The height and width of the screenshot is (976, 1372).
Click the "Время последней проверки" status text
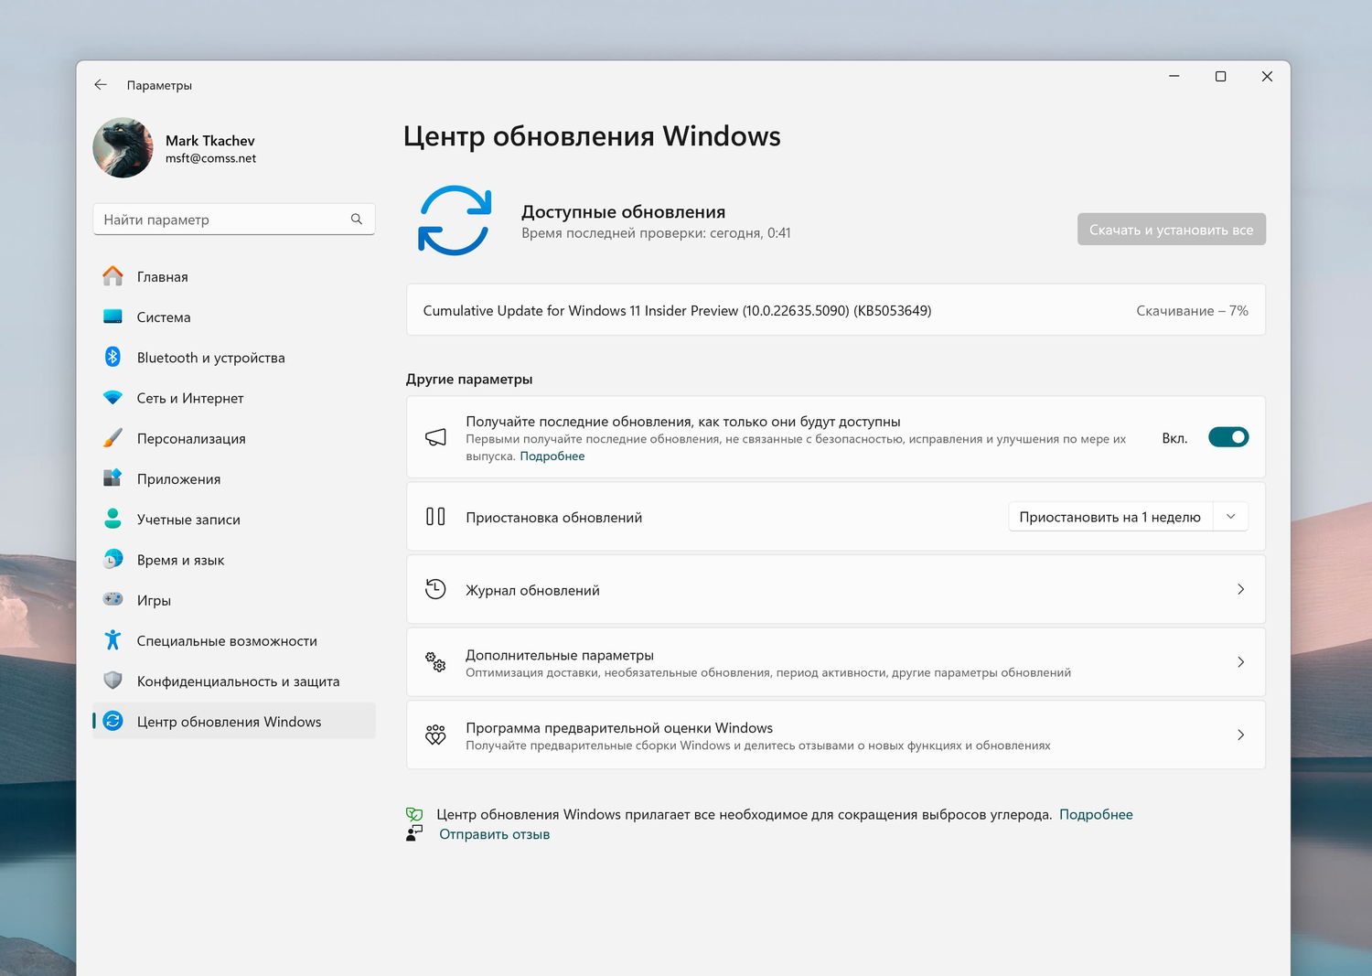tap(656, 233)
